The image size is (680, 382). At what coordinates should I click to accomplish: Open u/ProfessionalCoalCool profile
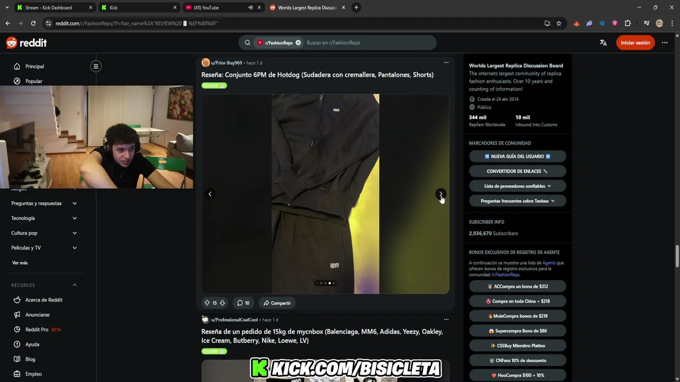pos(234,319)
